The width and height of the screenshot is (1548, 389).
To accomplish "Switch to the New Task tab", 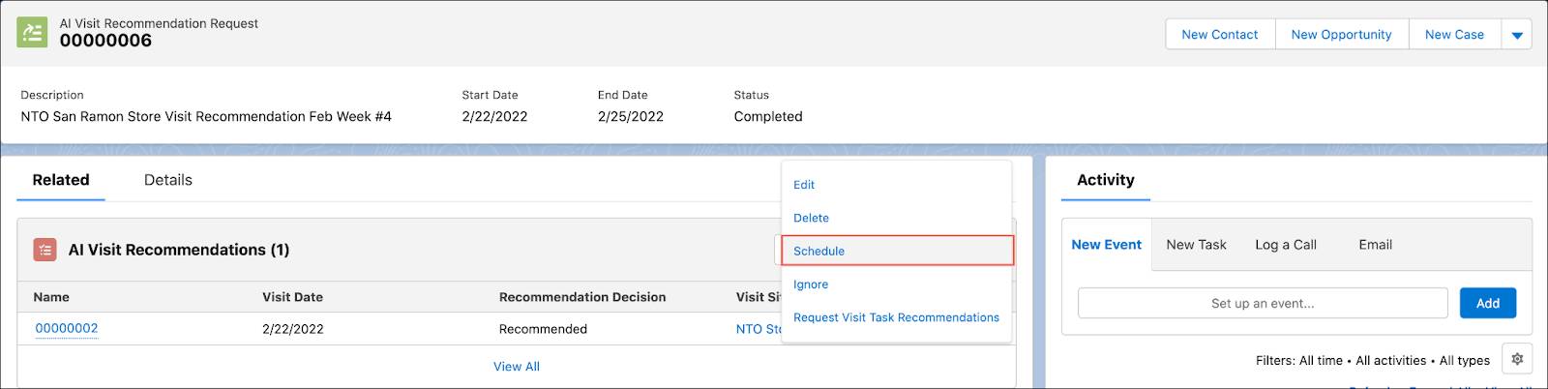I will pyautogui.click(x=1196, y=245).
